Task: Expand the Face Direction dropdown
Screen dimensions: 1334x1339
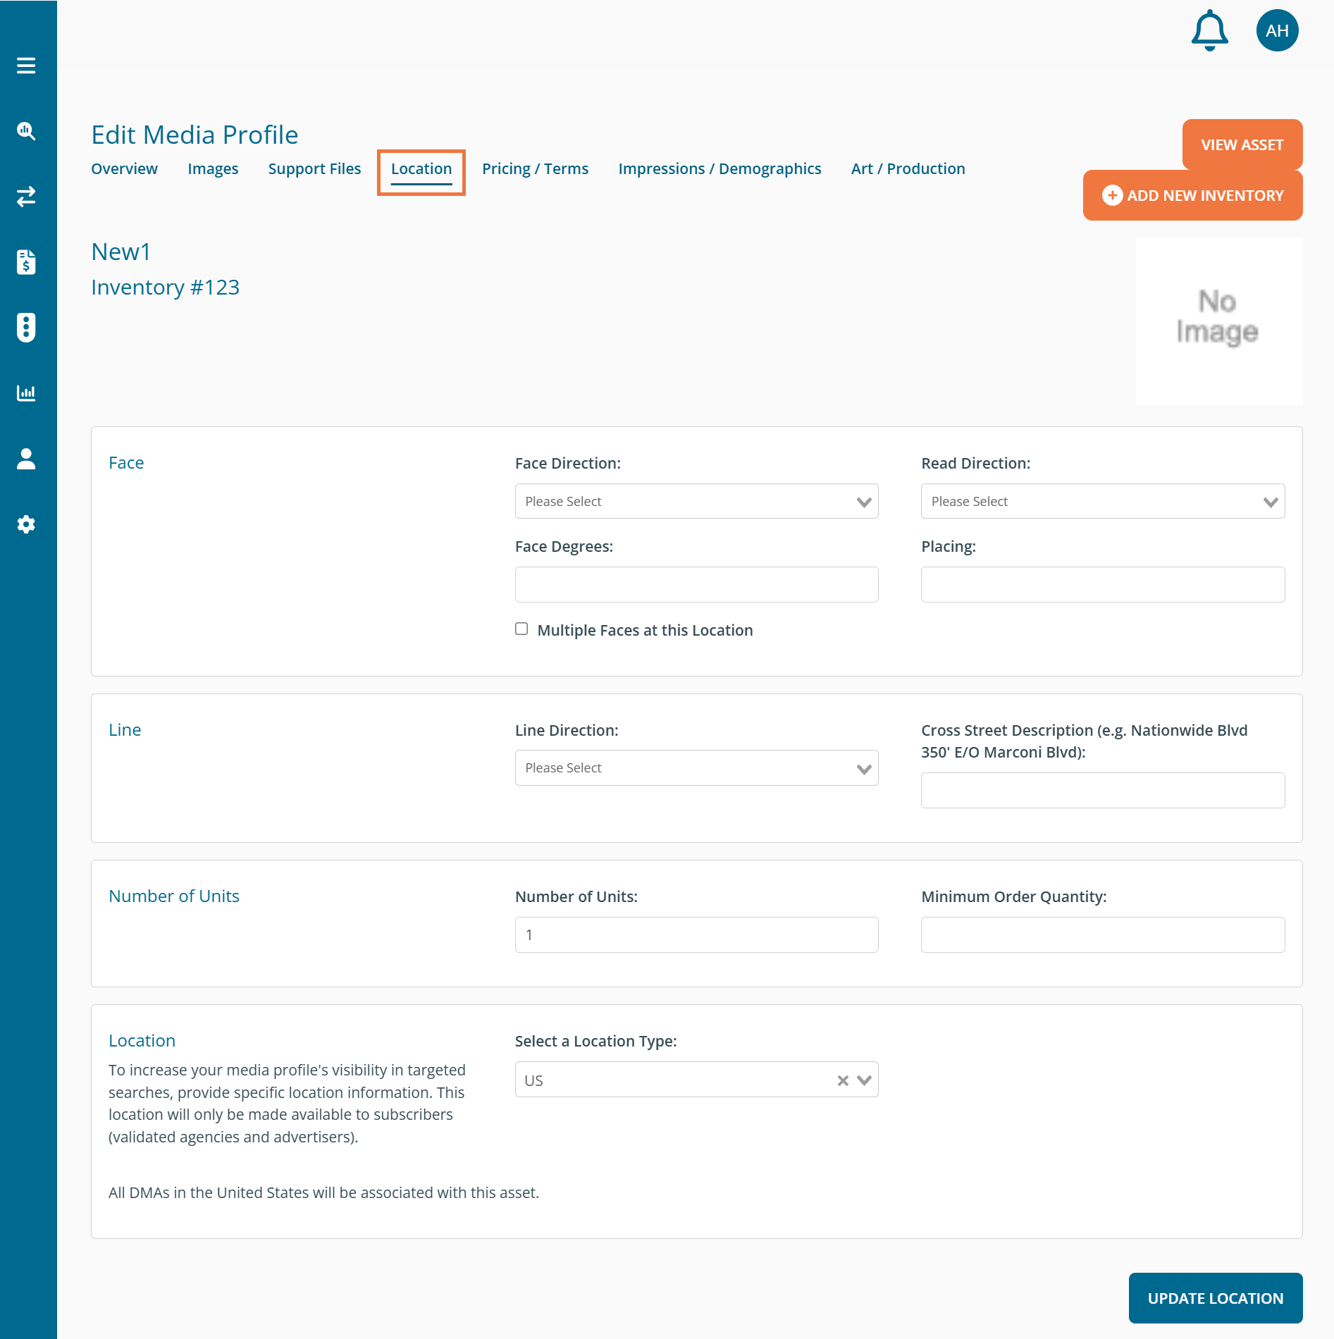Action: coord(696,501)
